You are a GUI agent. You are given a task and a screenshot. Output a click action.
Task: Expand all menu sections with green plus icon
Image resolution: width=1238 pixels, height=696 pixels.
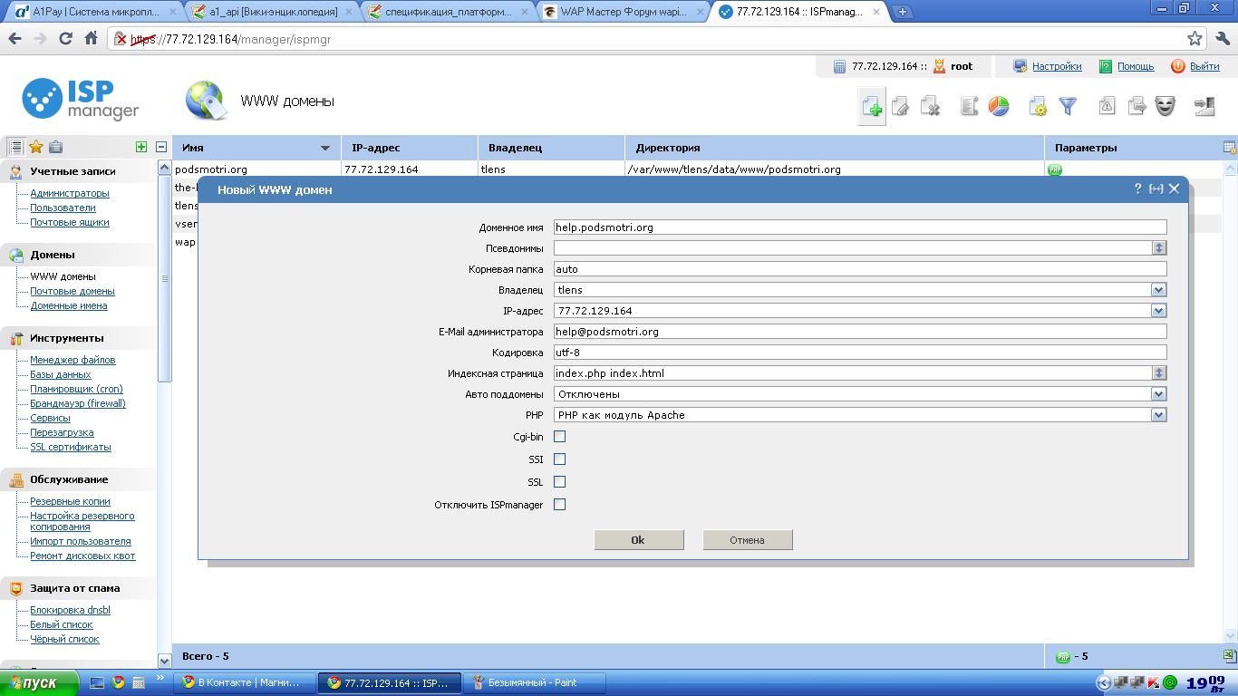141,147
